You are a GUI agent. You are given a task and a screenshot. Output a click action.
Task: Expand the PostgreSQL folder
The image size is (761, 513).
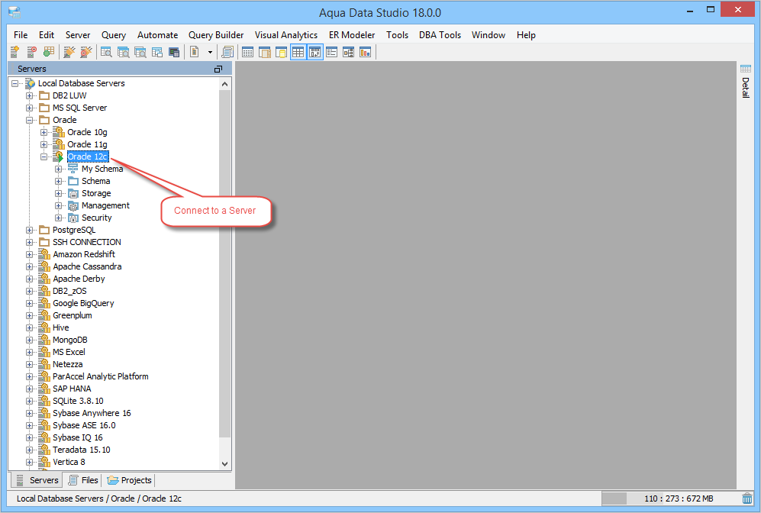point(30,230)
